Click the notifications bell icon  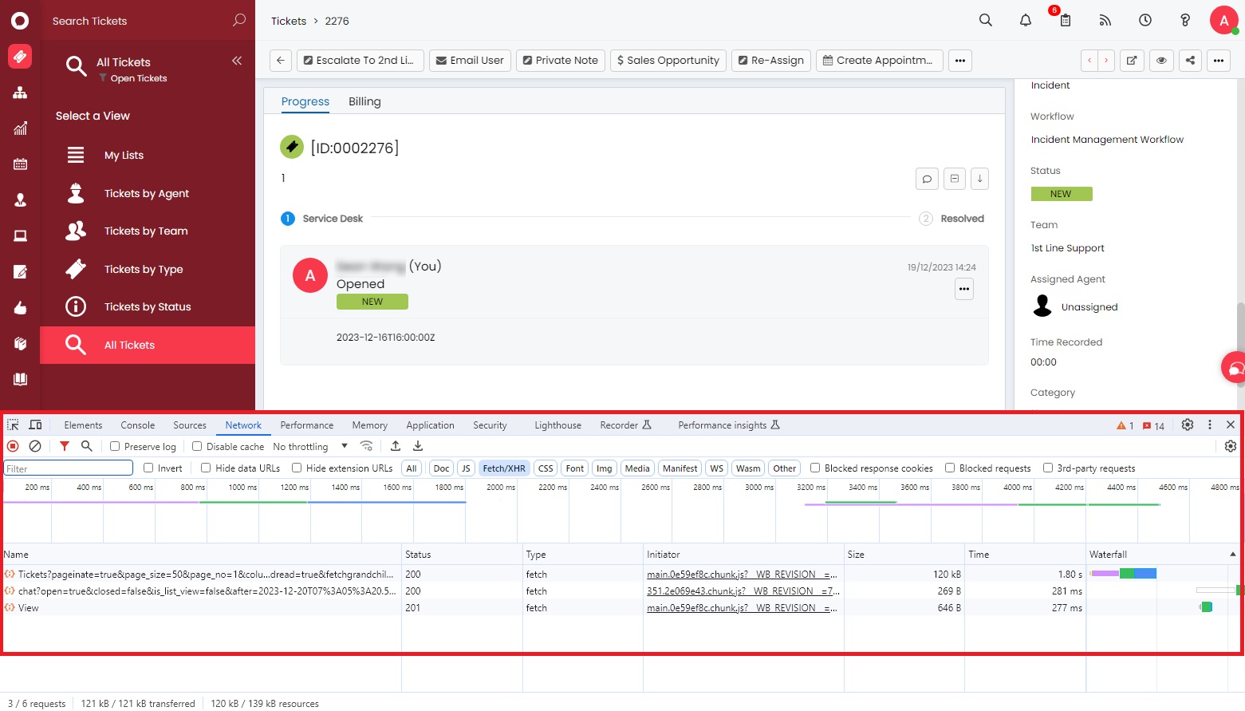[1026, 21]
